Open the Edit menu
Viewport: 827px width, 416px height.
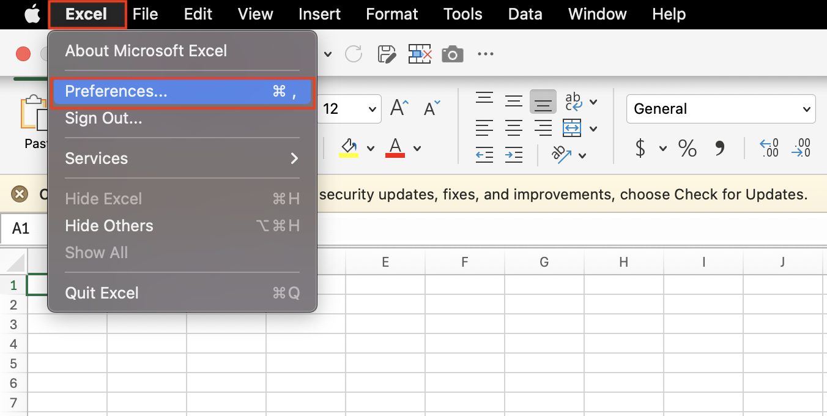(198, 14)
